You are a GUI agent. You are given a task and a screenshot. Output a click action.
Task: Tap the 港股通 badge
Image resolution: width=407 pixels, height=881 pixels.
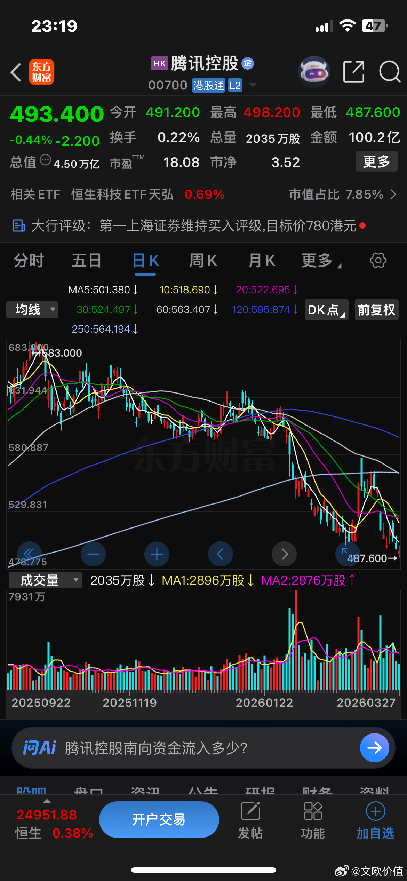209,85
